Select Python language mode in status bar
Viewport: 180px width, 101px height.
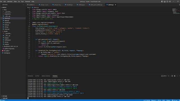tap(168, 100)
